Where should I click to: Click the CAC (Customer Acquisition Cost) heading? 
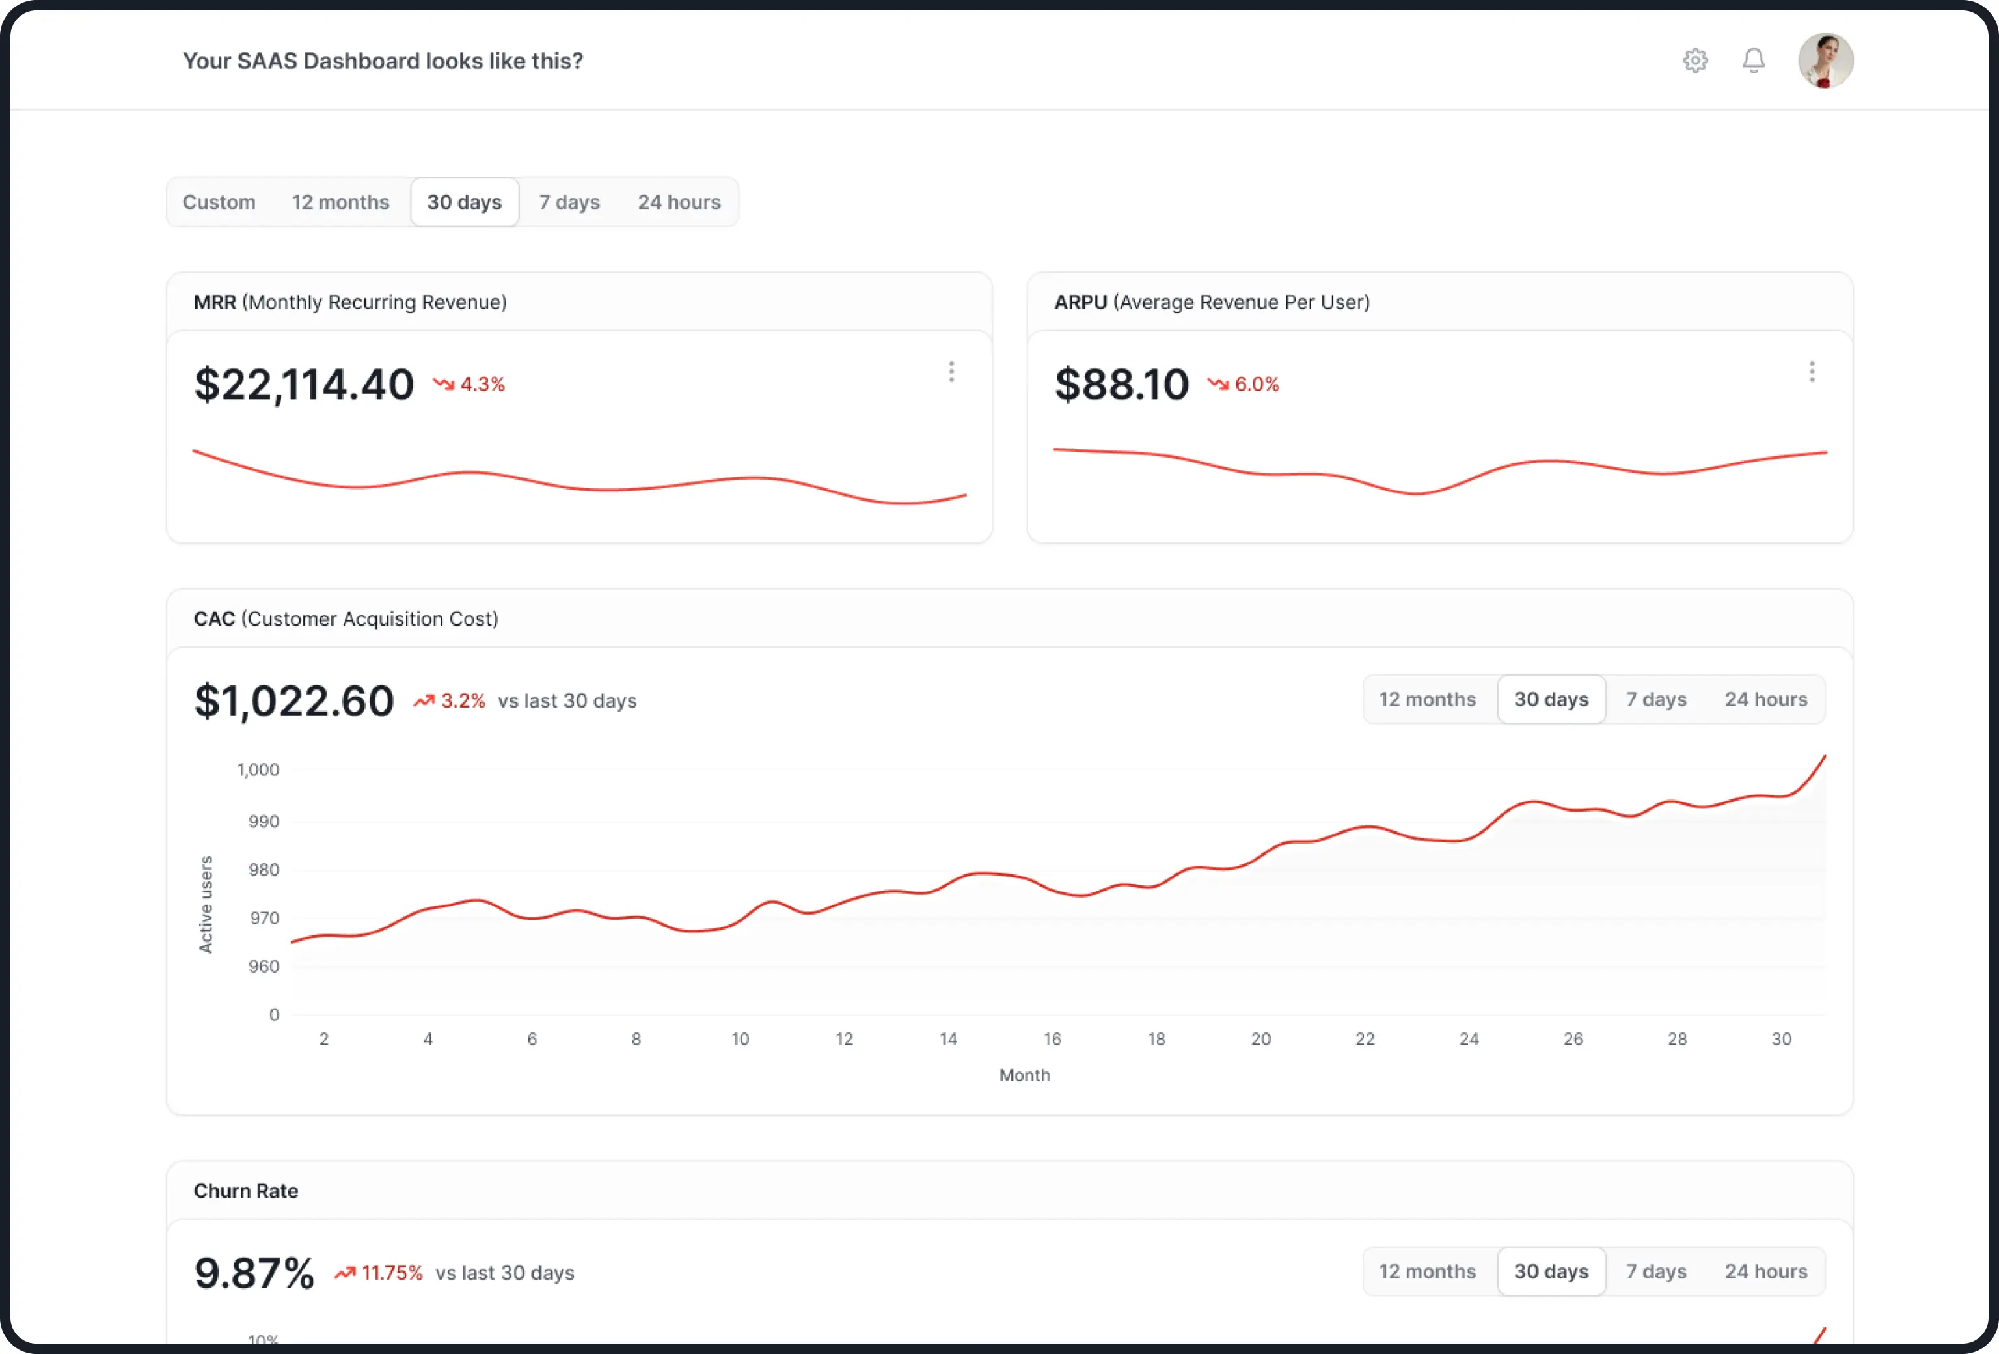[346, 619]
